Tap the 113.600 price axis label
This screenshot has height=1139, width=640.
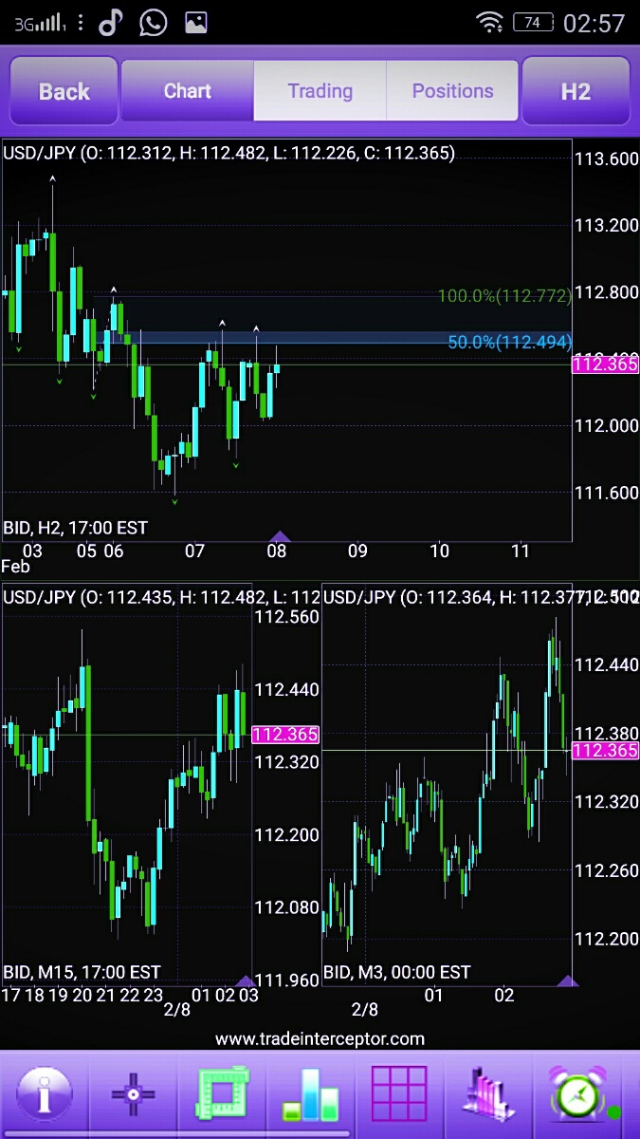click(606, 159)
